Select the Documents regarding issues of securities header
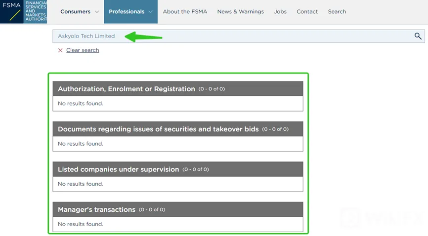The width and height of the screenshot is (428, 236). click(178, 129)
